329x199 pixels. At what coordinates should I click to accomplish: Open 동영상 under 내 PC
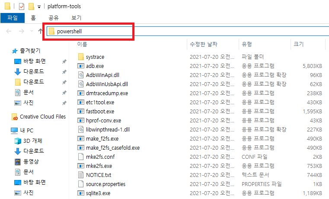click(x=31, y=162)
